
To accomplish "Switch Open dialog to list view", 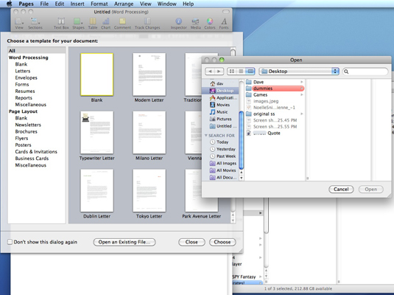I will (x=241, y=72).
